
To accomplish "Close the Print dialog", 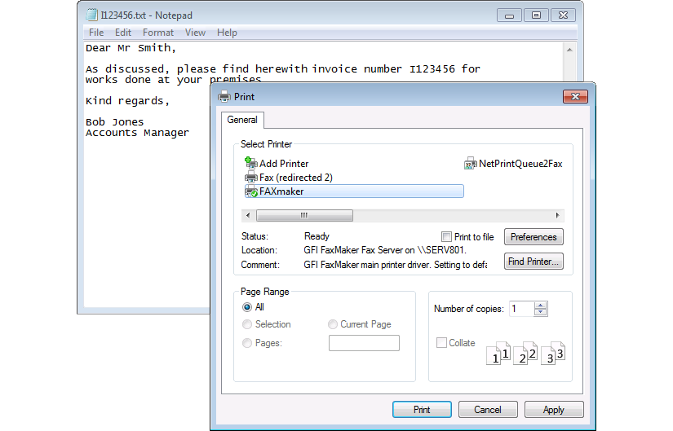I will [575, 96].
